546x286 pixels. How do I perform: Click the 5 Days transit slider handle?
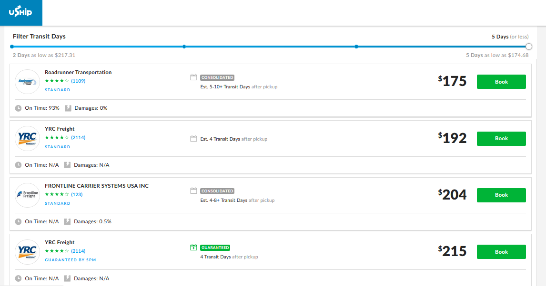click(528, 47)
